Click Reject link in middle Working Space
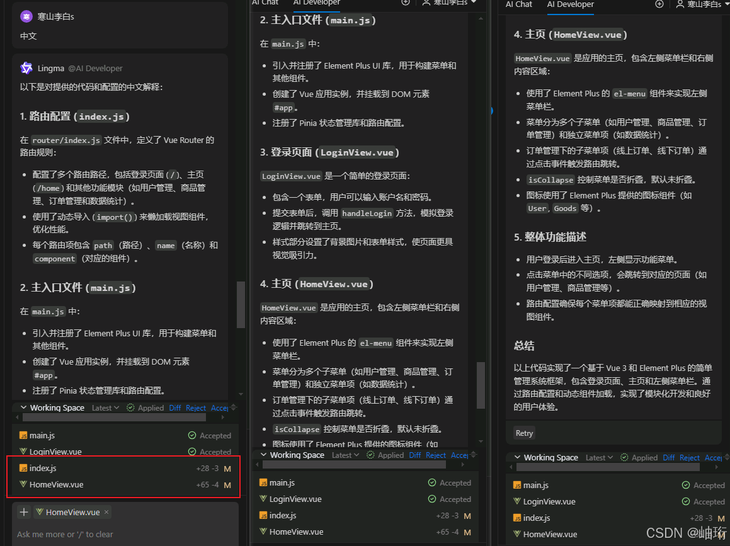Screen dimensions: 730x546 pyautogui.click(x=436, y=455)
